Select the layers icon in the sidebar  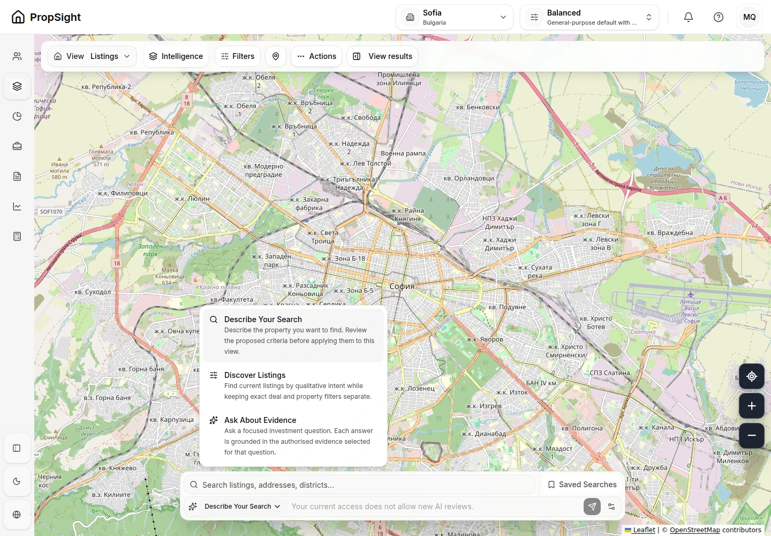[x=17, y=86]
